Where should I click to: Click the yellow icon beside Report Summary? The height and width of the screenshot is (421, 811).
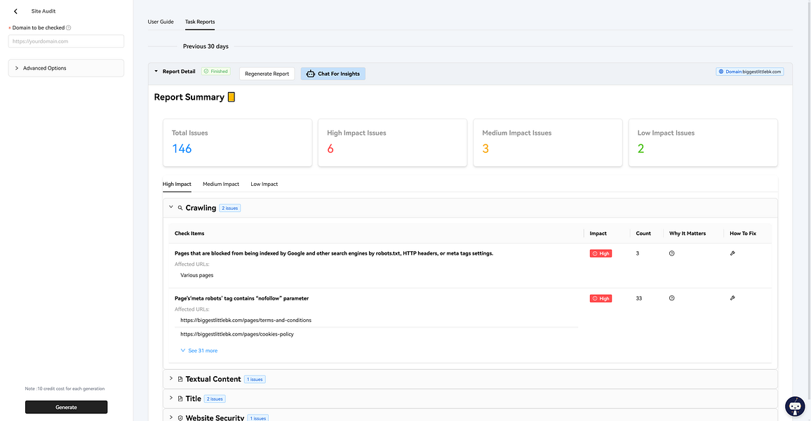232,97
